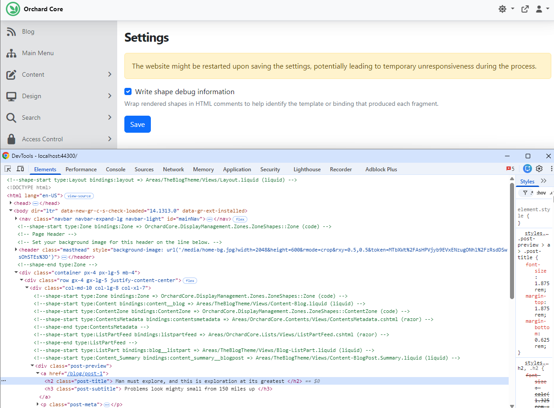Uncheck Write shape debug information checkbox
554x408 pixels.
pyautogui.click(x=128, y=91)
